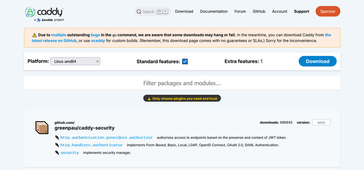Follow the 'multiple' link in banner
The width and height of the screenshot is (364, 170).
click(58, 35)
